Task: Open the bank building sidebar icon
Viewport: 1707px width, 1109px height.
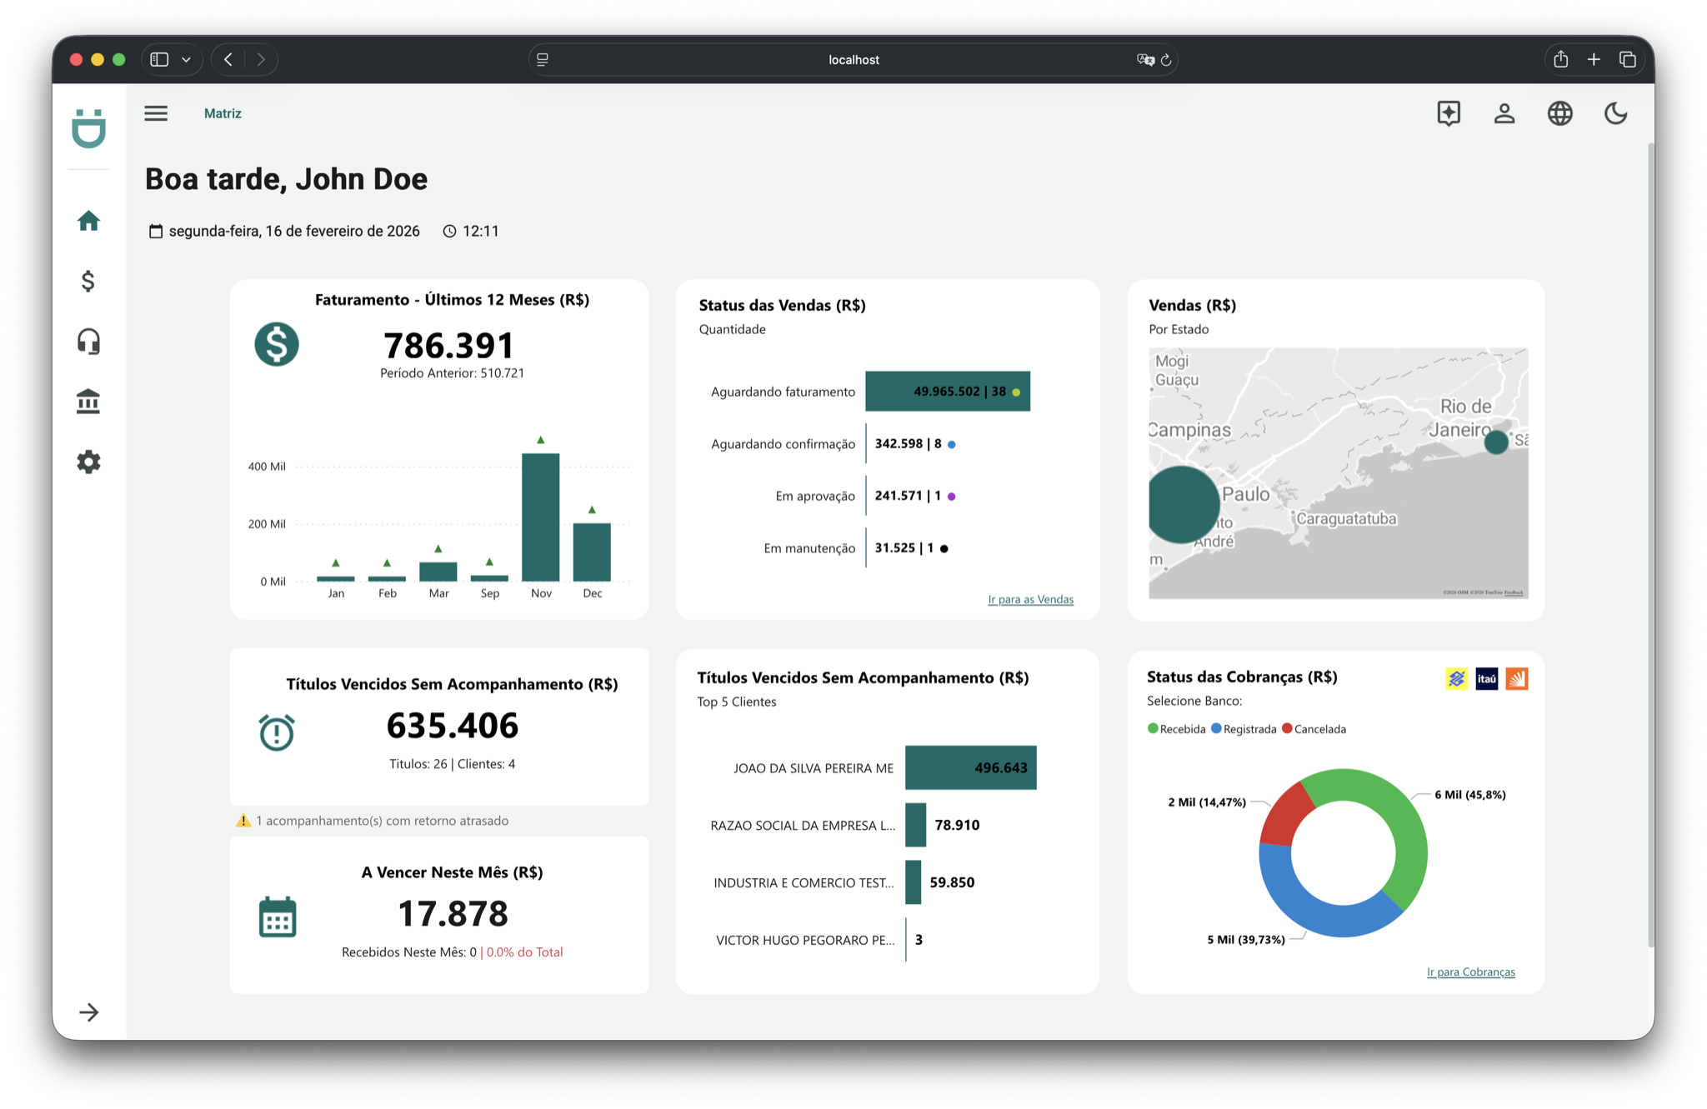Action: click(88, 402)
